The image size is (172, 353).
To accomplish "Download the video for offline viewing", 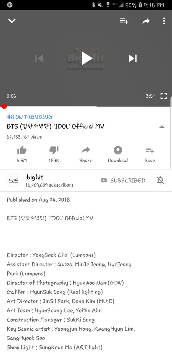I will click(x=118, y=154).
